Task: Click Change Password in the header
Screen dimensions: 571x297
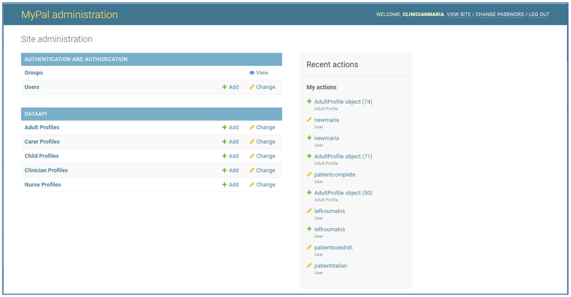Action: pyautogui.click(x=499, y=14)
